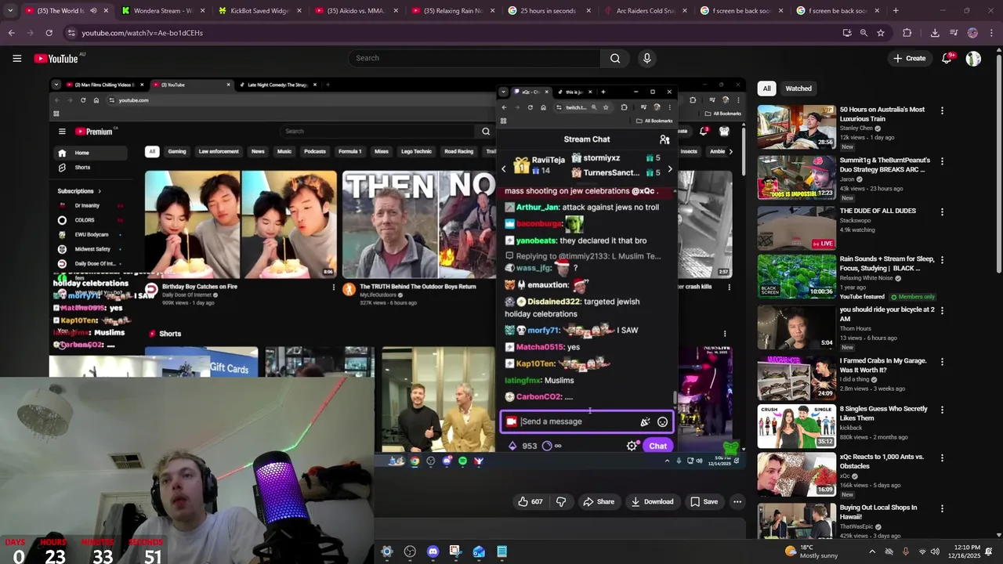Open live thumbnail of 'THE DUDE OF ALL DUDES'
Viewport: 1003px width, 564px height.
tap(796, 228)
